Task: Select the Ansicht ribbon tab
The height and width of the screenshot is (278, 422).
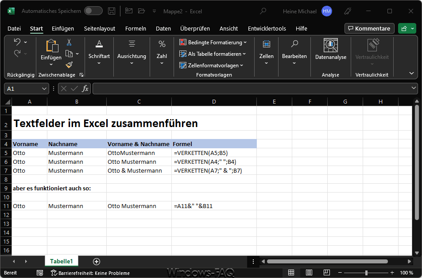Action: coord(228,28)
